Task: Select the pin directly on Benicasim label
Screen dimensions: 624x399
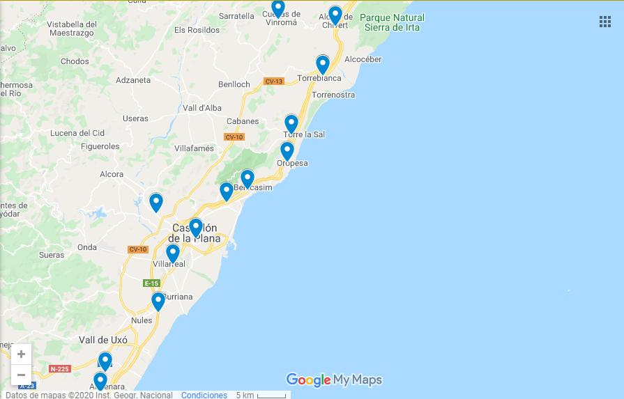Action: [247, 179]
